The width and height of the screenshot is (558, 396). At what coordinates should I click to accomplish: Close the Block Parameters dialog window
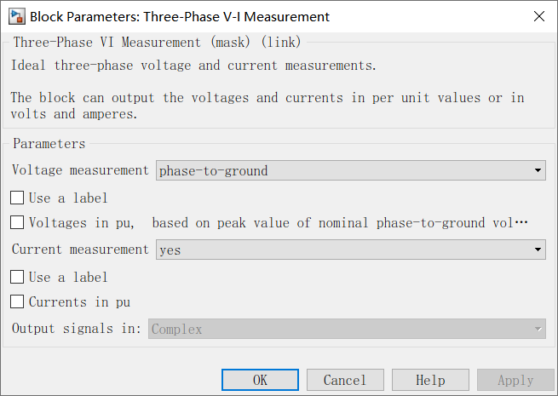click(539, 16)
